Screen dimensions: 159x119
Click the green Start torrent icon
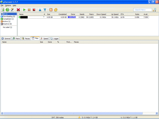[x=24, y=10]
